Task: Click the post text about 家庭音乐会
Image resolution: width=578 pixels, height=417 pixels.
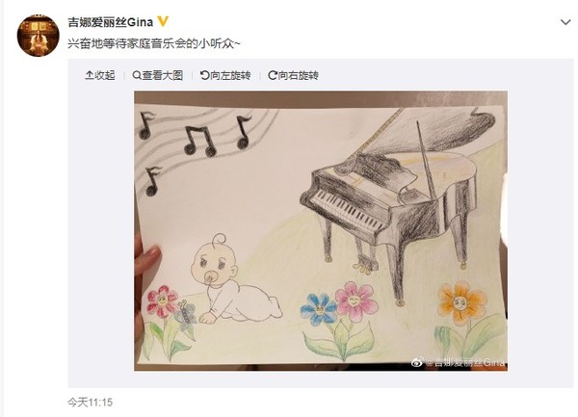Action: [154, 44]
